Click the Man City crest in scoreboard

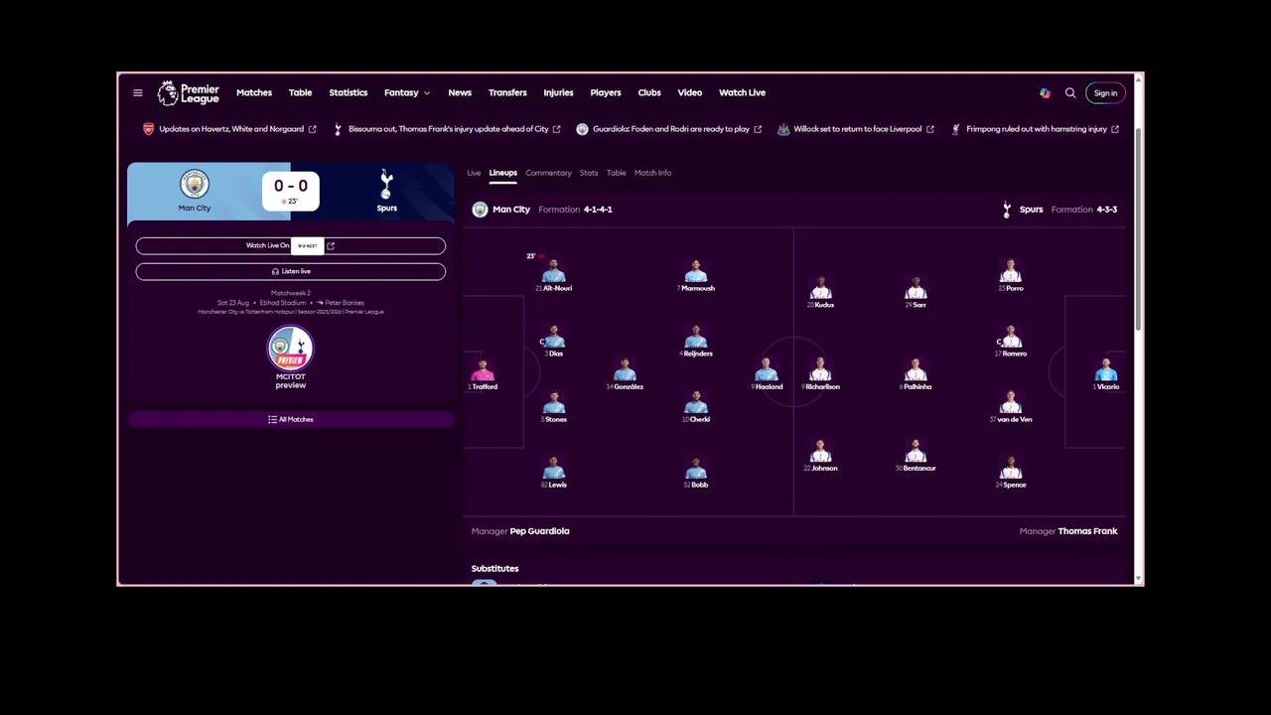pos(195,184)
